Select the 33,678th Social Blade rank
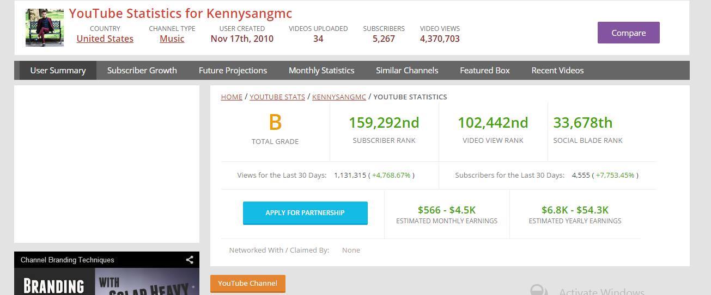711x295 pixels. coord(583,123)
